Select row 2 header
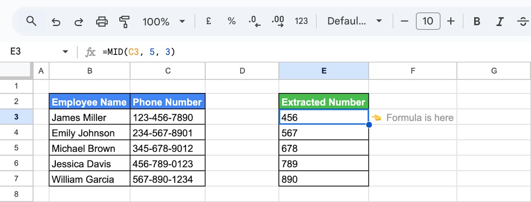The height and width of the screenshot is (202, 531). click(16, 102)
